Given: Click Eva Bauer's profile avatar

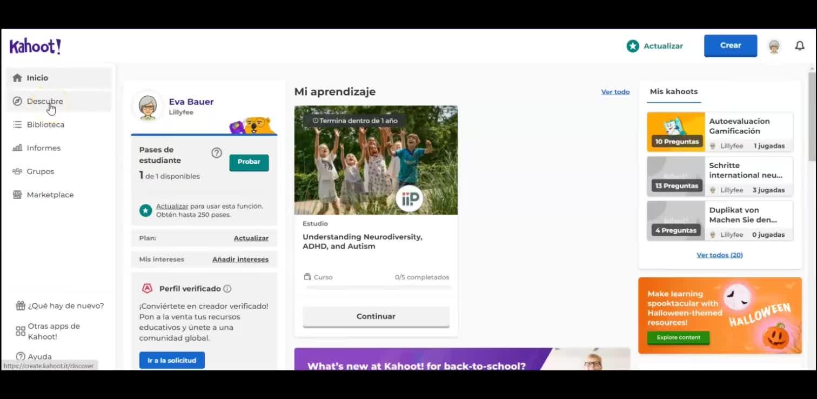Looking at the screenshot, I should tap(148, 107).
